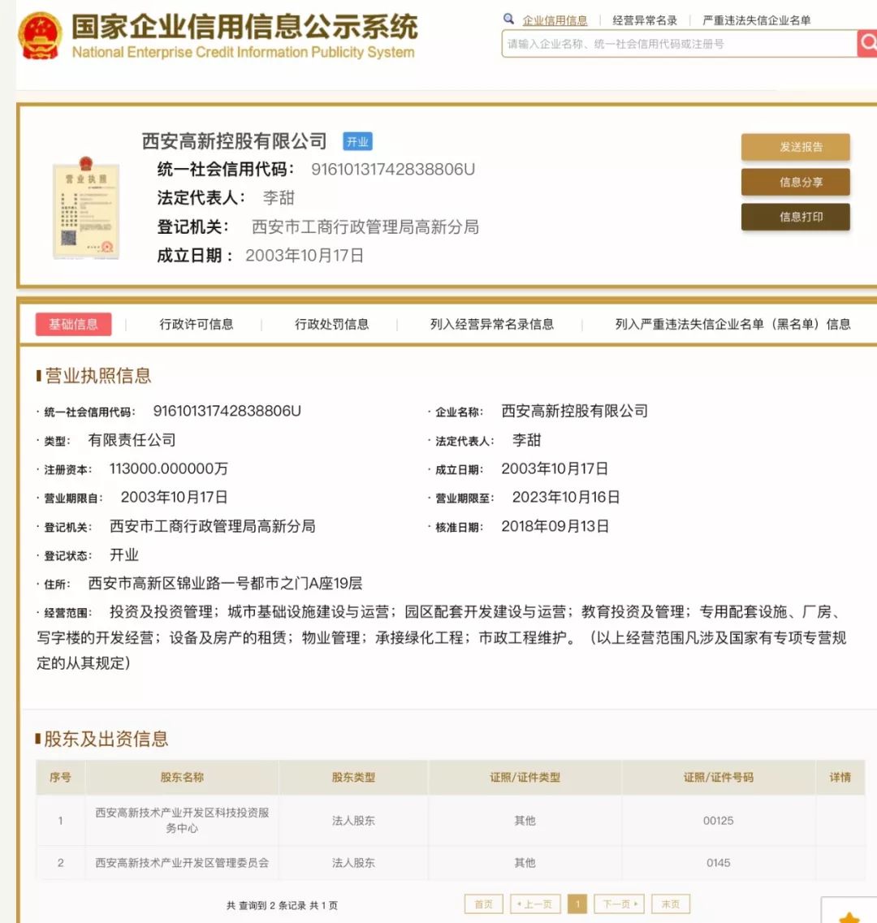Click certificate number 0145
Viewport: 877px width, 923px height.
coord(718,863)
